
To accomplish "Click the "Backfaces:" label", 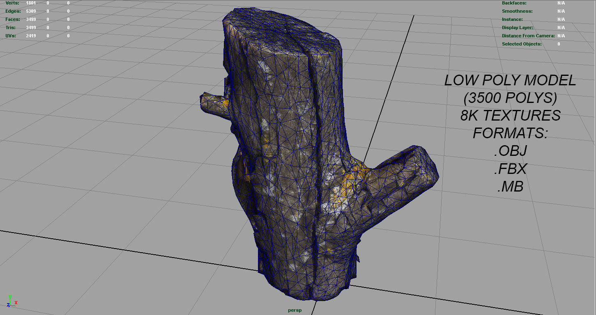I will pos(514,3).
